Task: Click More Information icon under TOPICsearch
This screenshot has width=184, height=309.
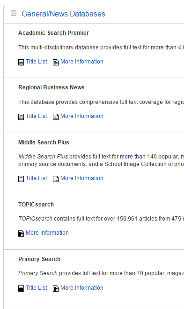Action: click(21, 234)
